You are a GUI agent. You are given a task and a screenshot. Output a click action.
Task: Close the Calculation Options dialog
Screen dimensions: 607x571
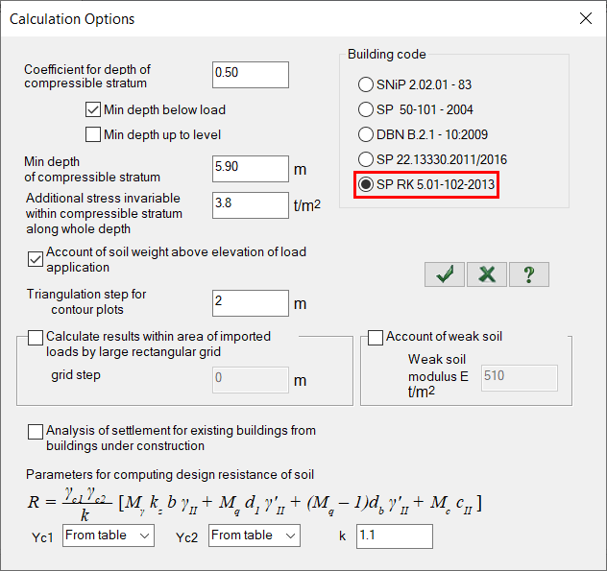click(x=585, y=18)
